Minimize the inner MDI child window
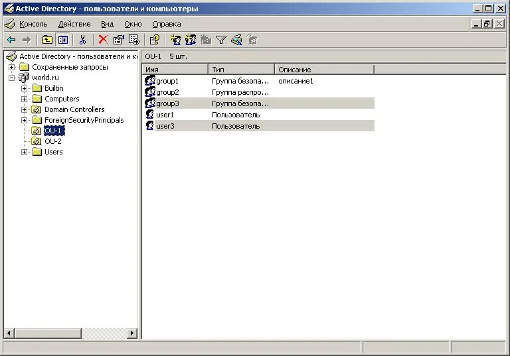 coord(476,24)
